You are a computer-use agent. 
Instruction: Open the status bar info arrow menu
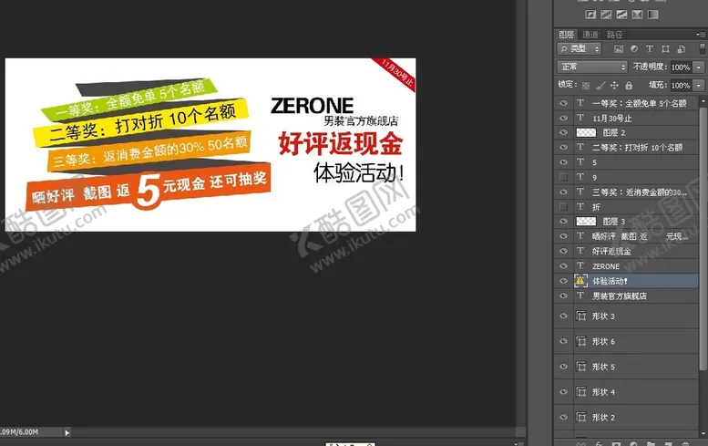point(67,432)
